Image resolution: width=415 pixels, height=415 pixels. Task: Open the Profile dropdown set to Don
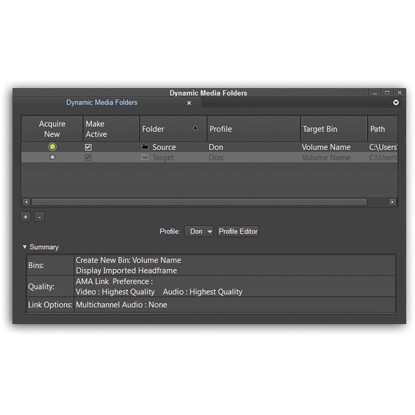(199, 231)
